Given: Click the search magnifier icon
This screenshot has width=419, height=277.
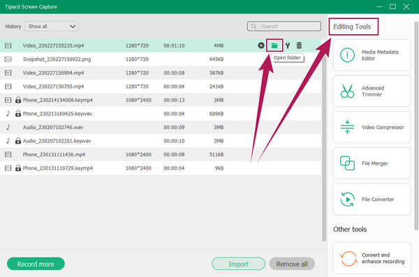Looking at the screenshot, I should (x=253, y=27).
